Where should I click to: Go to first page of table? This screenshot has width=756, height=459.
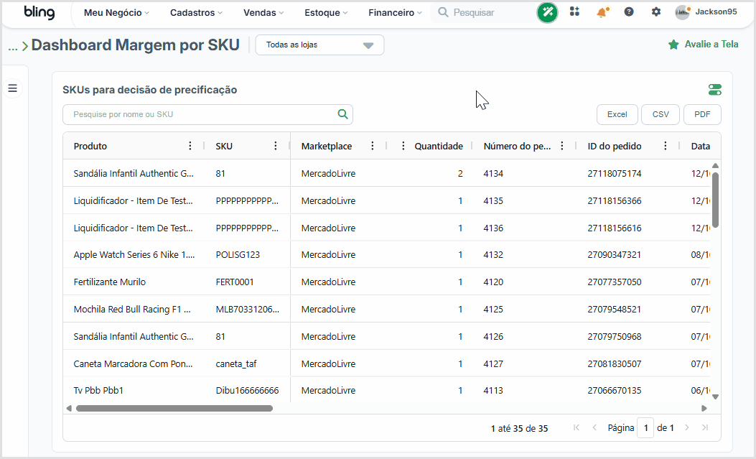[x=577, y=427]
